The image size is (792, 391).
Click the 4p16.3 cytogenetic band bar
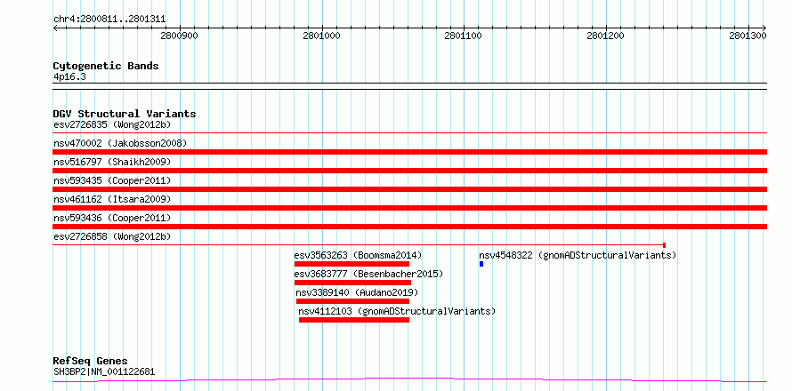tap(409, 86)
